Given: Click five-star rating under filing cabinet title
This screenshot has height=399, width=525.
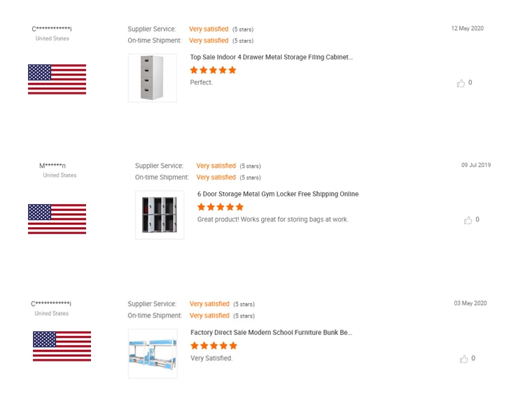Looking at the screenshot, I should click(x=213, y=71).
